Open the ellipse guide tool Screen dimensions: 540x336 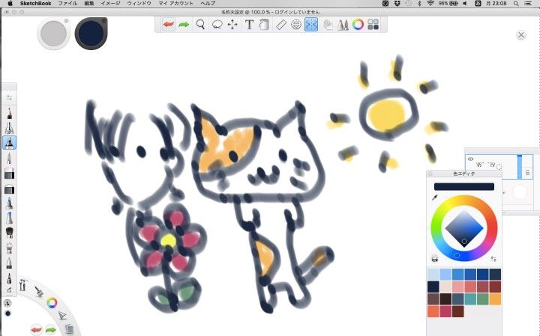pyautogui.click(x=296, y=25)
